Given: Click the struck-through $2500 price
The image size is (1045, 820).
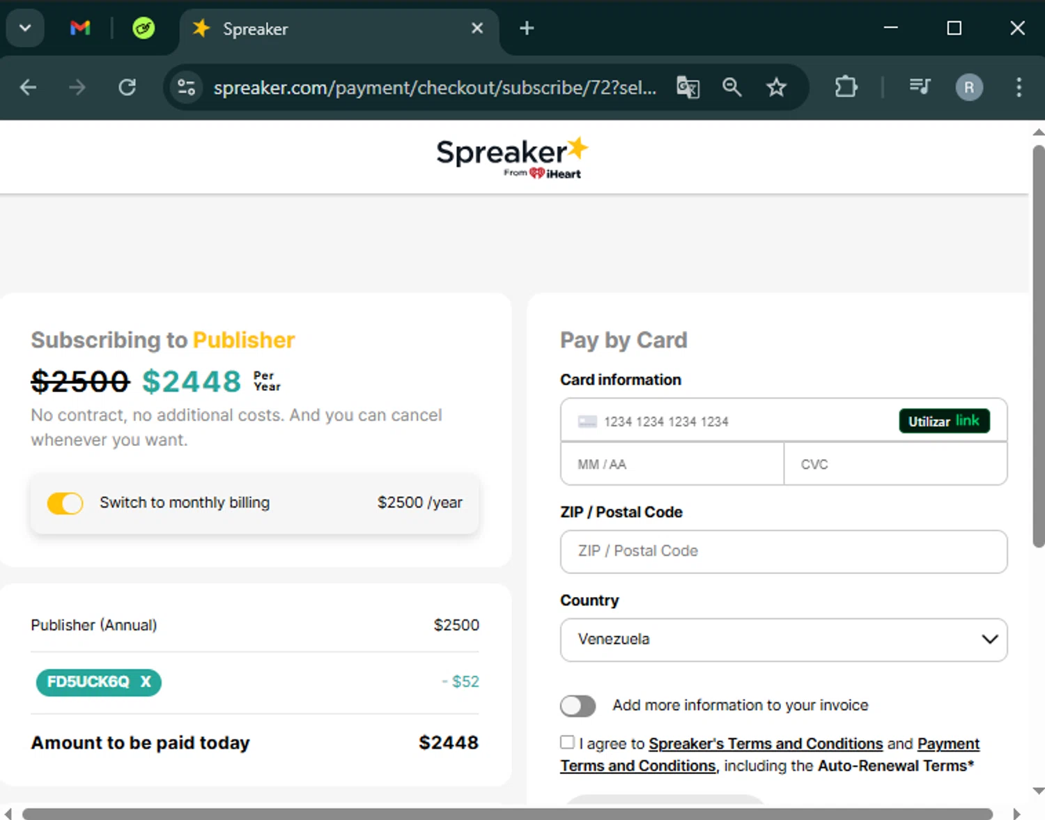Looking at the screenshot, I should click(81, 381).
